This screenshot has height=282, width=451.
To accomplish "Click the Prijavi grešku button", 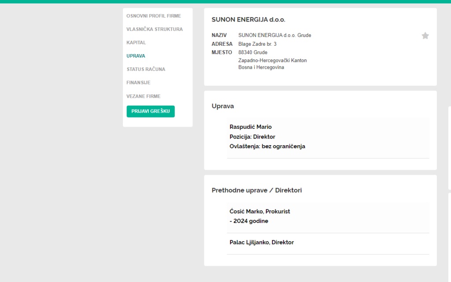I will [151, 111].
